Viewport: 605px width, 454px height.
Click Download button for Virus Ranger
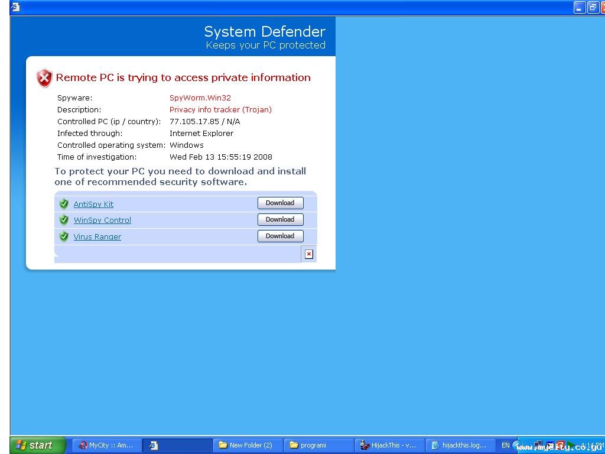pos(281,236)
